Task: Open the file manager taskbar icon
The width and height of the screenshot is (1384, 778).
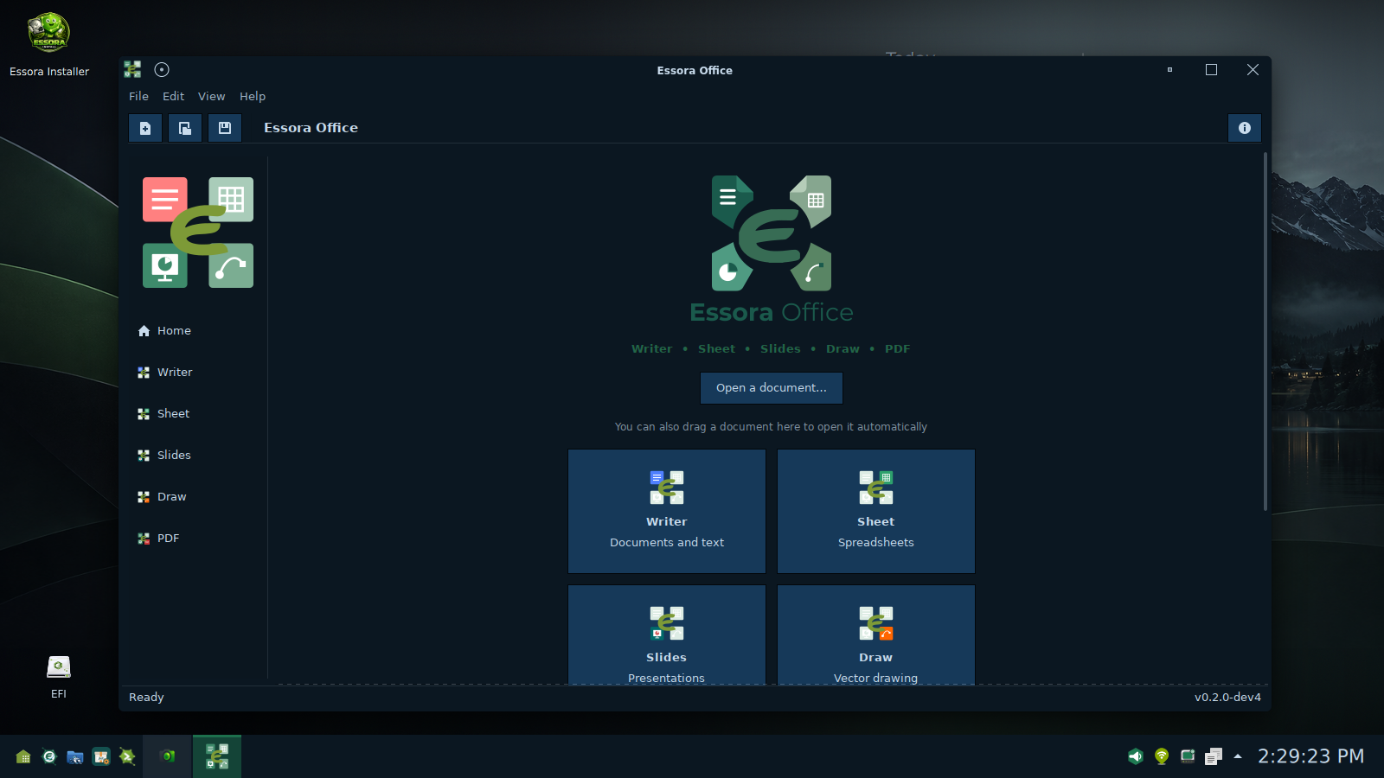Action: click(75, 756)
